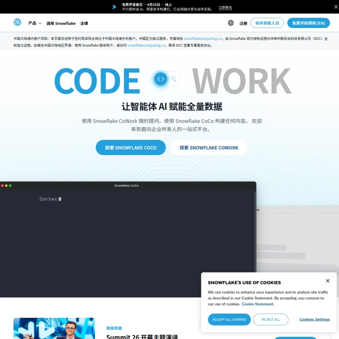This screenshot has width=339, height=339.
Task: Accept all cookies
Action: click(229, 320)
